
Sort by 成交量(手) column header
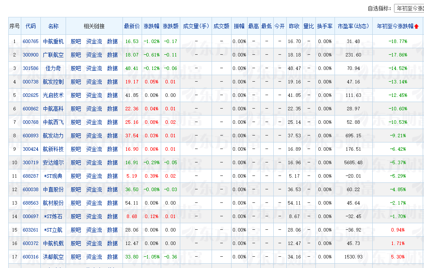(196, 26)
